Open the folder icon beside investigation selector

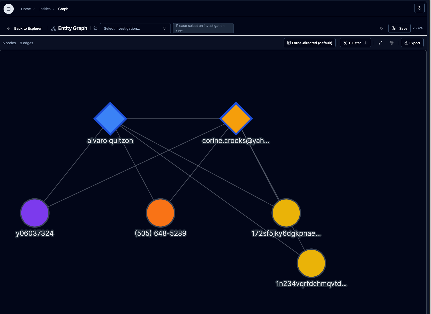95,28
